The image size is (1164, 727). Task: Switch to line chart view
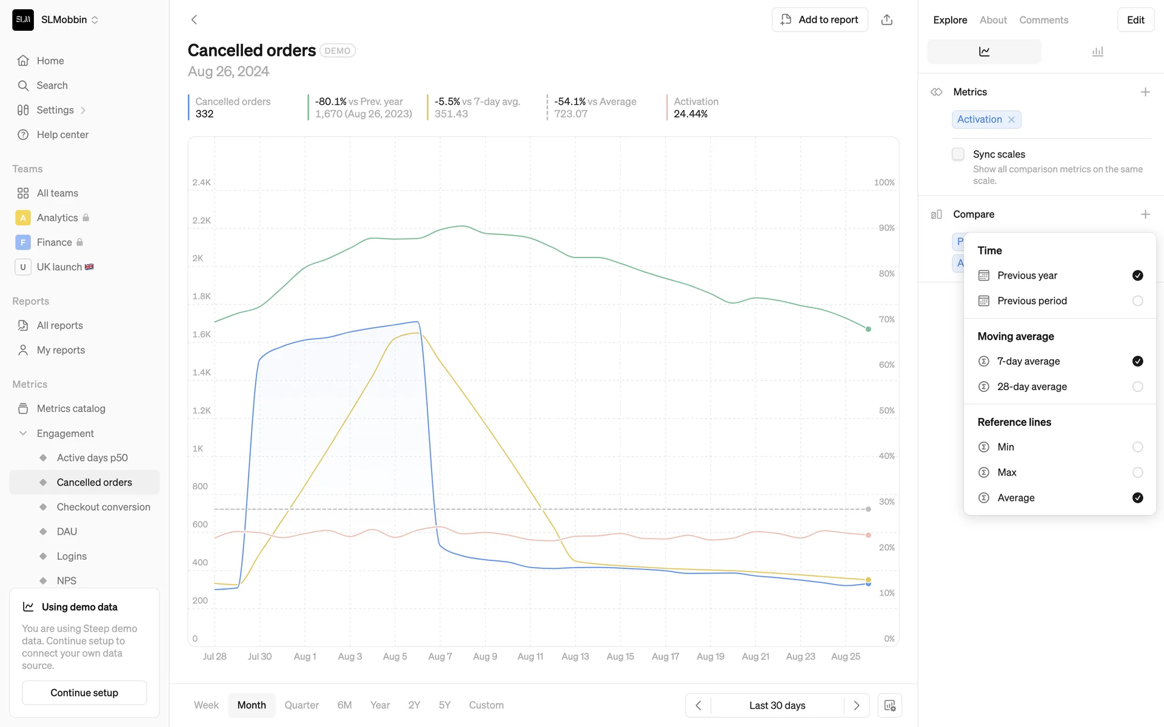[x=984, y=52]
